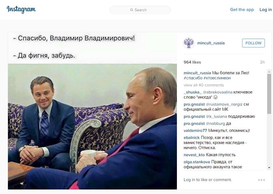Screen dimensions: 273x194
Task: Click the comments scrollbar thumb
Action: click(x=269, y=94)
